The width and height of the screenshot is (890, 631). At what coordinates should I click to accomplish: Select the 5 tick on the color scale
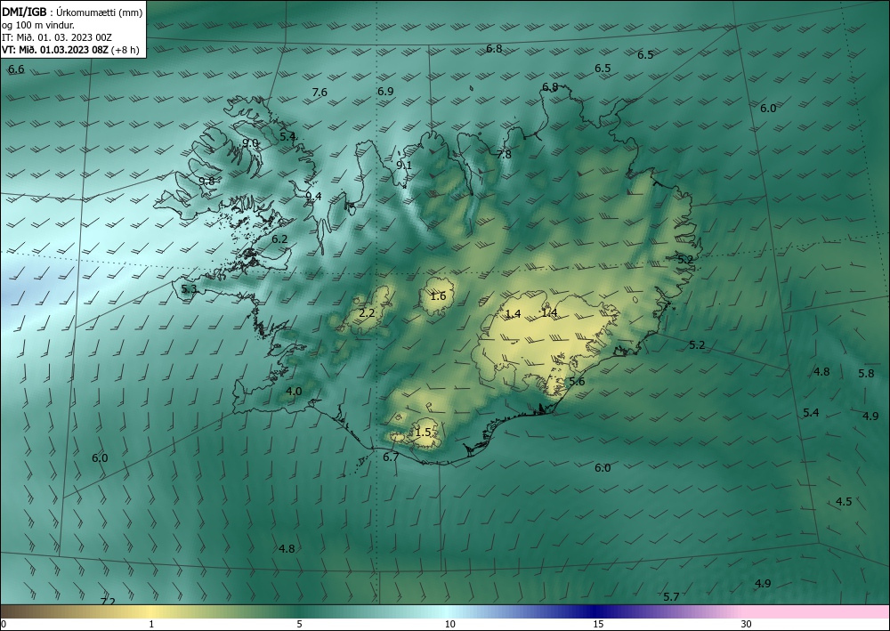tap(299, 624)
